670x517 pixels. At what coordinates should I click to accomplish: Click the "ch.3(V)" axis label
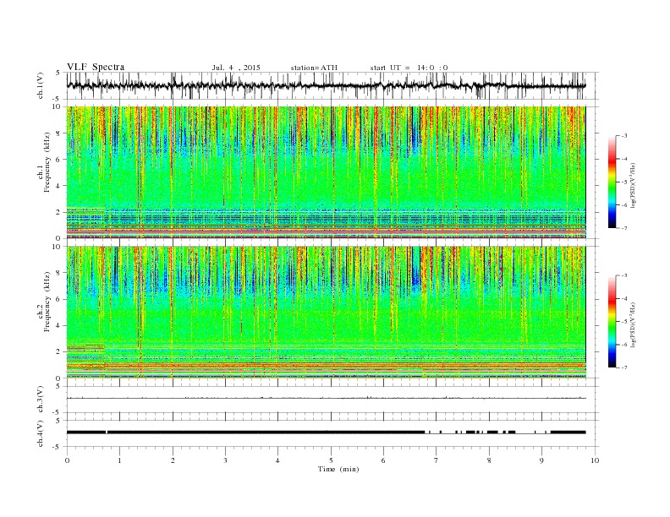[x=41, y=400]
